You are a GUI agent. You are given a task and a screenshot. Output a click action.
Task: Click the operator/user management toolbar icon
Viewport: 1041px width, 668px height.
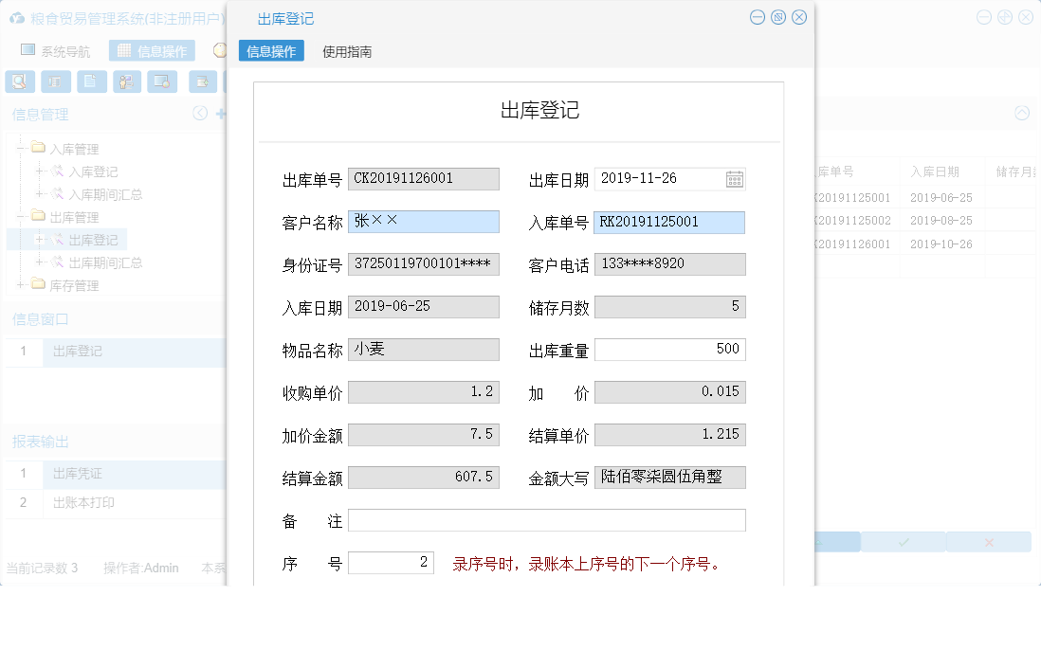pyautogui.click(x=127, y=81)
